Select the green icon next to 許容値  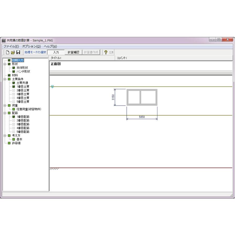pyautogui.click(x=9, y=143)
